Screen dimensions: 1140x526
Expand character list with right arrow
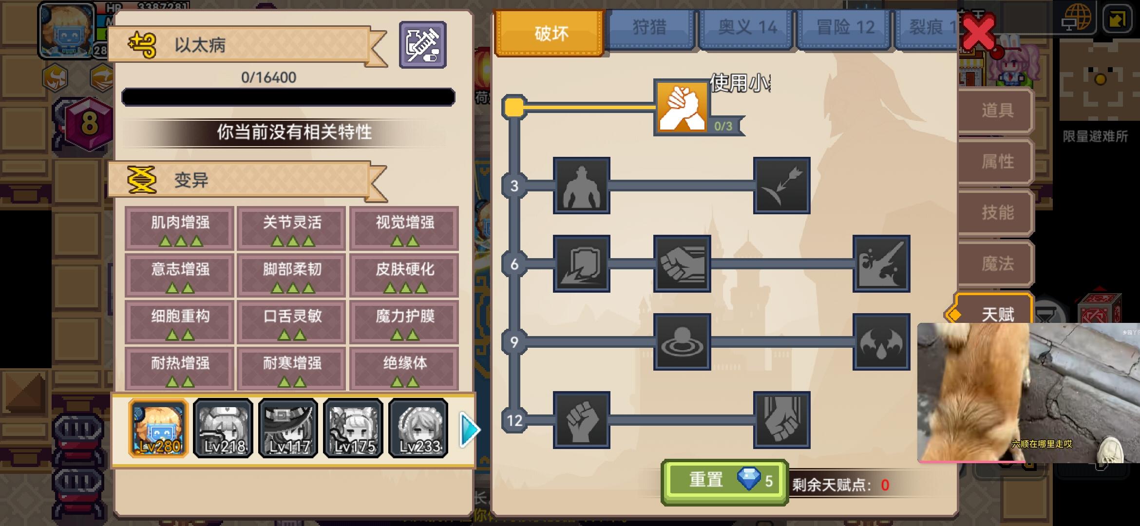[470, 430]
